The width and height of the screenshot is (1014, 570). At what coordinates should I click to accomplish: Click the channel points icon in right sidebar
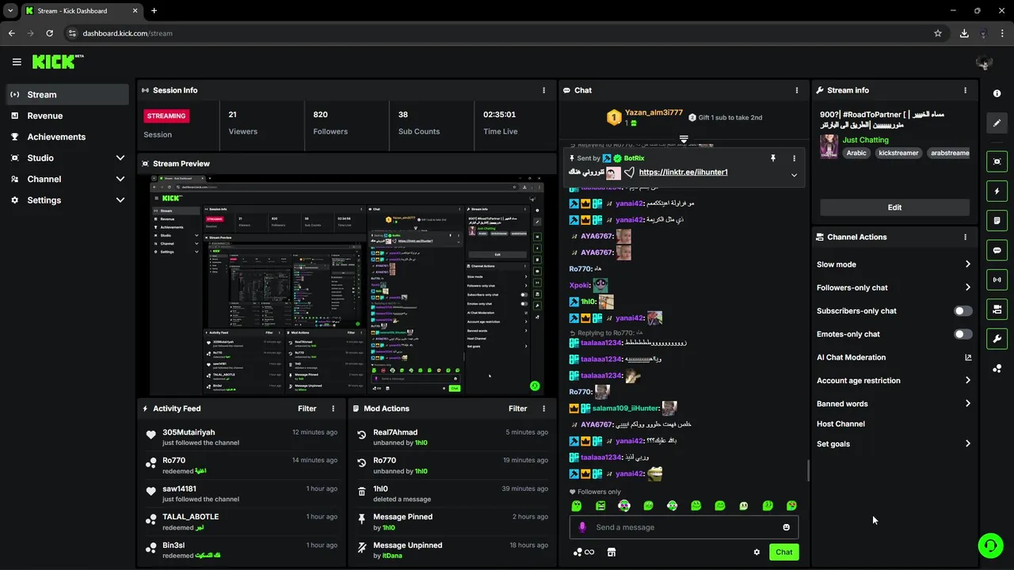click(x=997, y=368)
